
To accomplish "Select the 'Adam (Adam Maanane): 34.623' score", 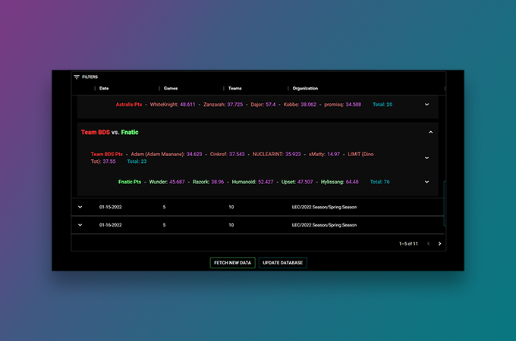I will [166, 154].
